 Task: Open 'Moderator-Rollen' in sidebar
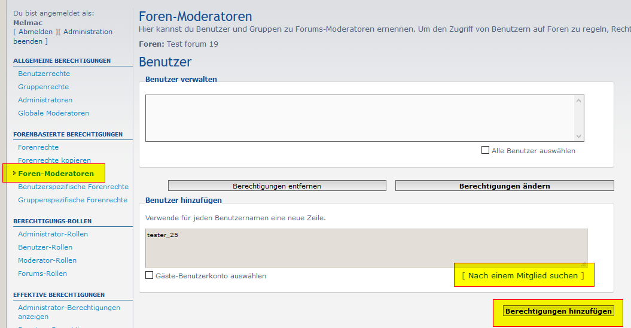[x=47, y=260]
